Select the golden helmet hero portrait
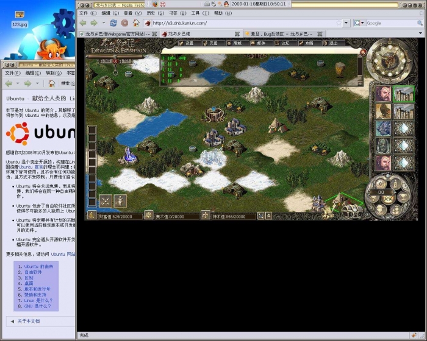This screenshot has height=341, width=427. coord(383,111)
